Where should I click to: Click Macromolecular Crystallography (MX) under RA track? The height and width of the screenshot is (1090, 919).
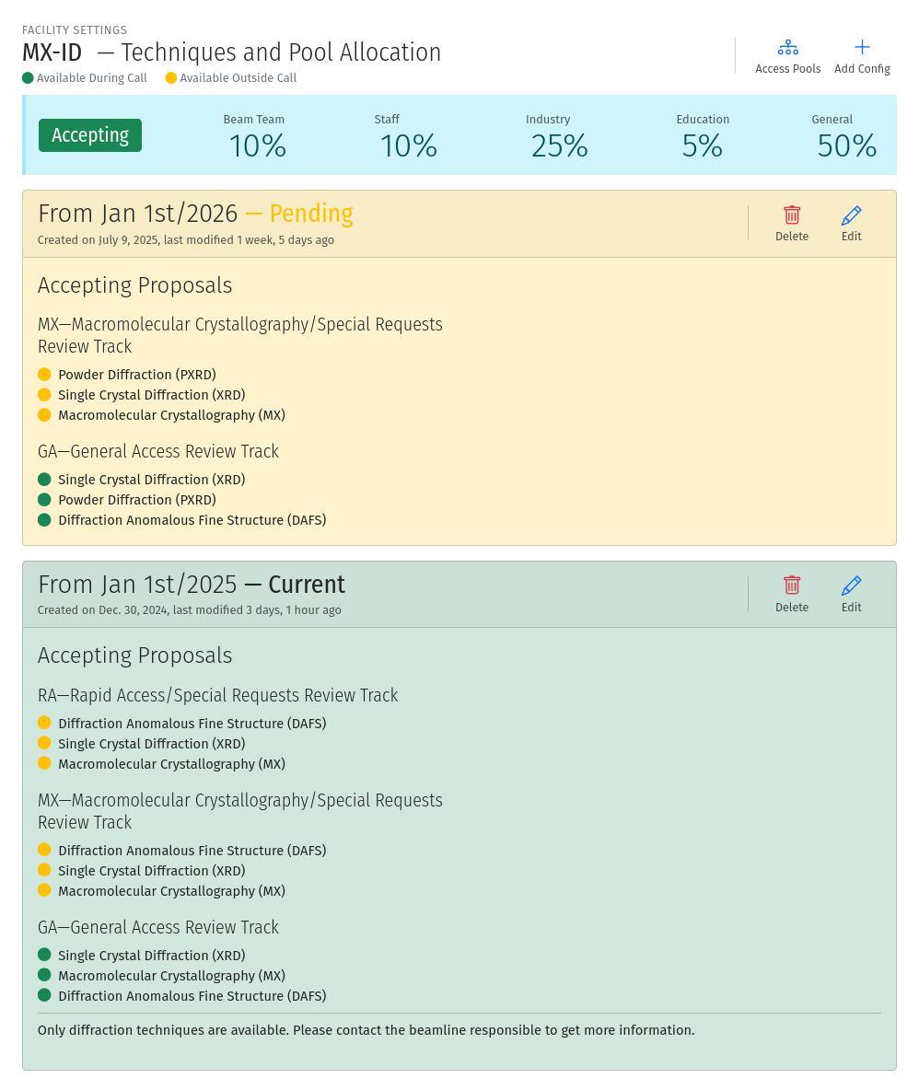tap(171, 764)
